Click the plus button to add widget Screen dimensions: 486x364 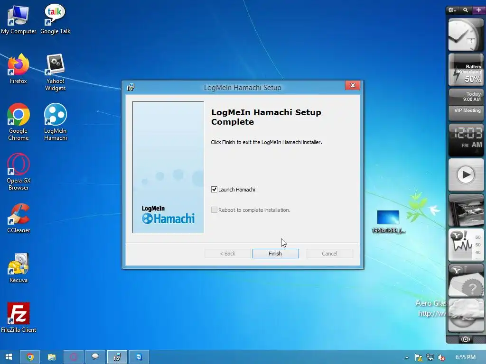pyautogui.click(x=478, y=10)
